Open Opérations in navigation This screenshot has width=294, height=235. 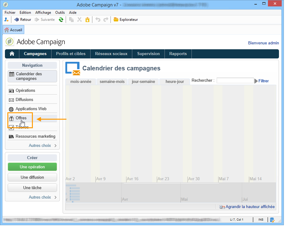coord(32,91)
